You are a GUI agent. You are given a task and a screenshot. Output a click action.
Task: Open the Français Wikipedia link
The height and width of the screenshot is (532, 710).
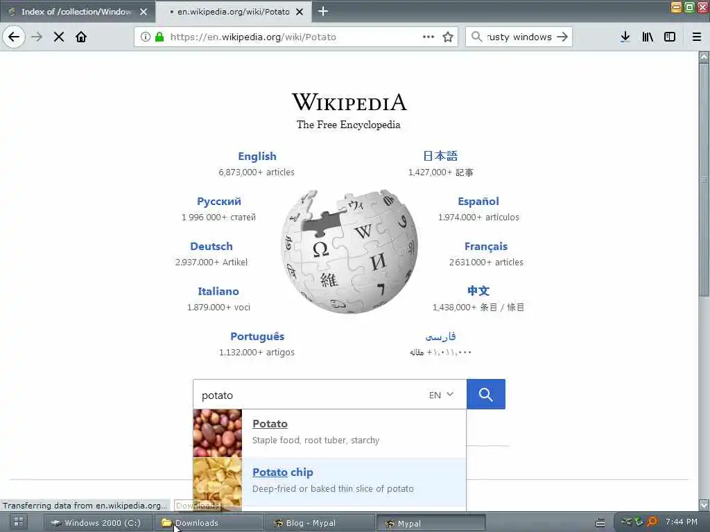click(486, 247)
